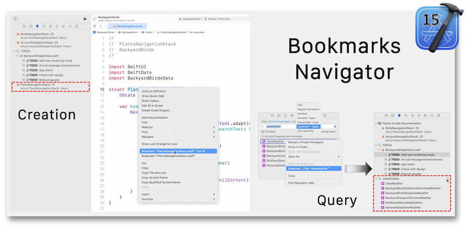Choose Bookmark Find 'viewModifier' menu item
469x226 pixels.
(x=313, y=169)
